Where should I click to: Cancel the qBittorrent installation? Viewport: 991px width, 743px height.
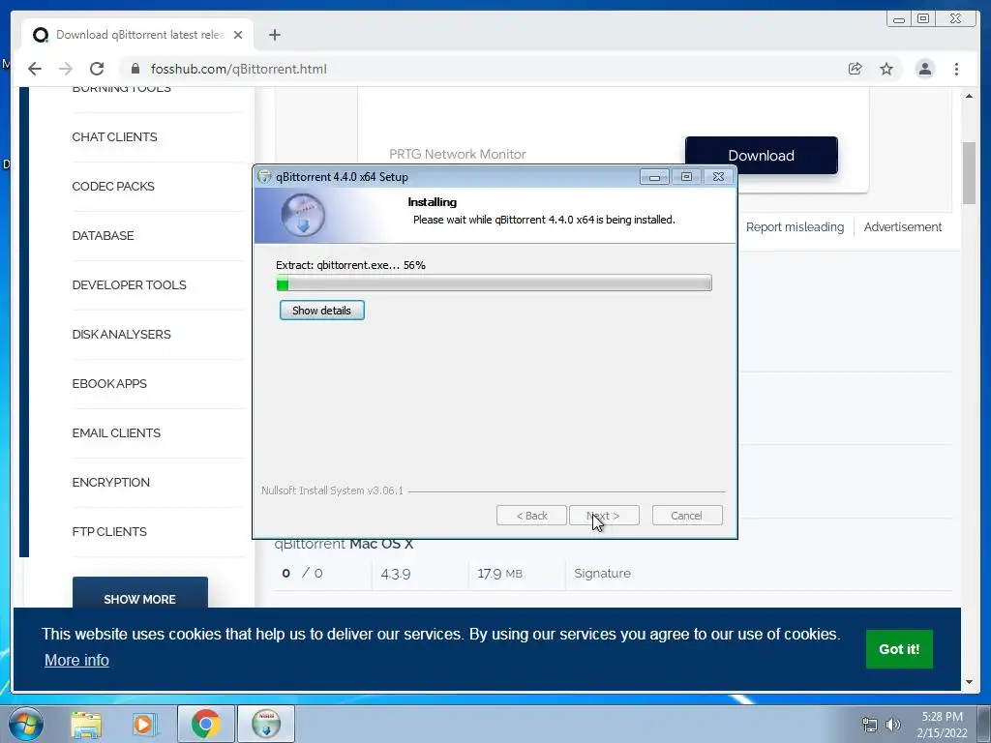(687, 516)
